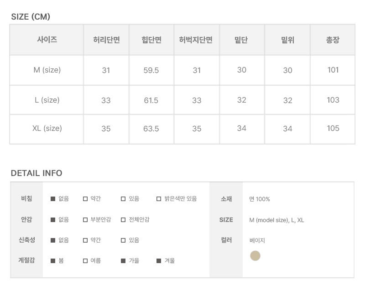Viewport: 365px width, 306px height.
Task: Toggle the 비침 없음 checkbox
Action: coord(53,199)
